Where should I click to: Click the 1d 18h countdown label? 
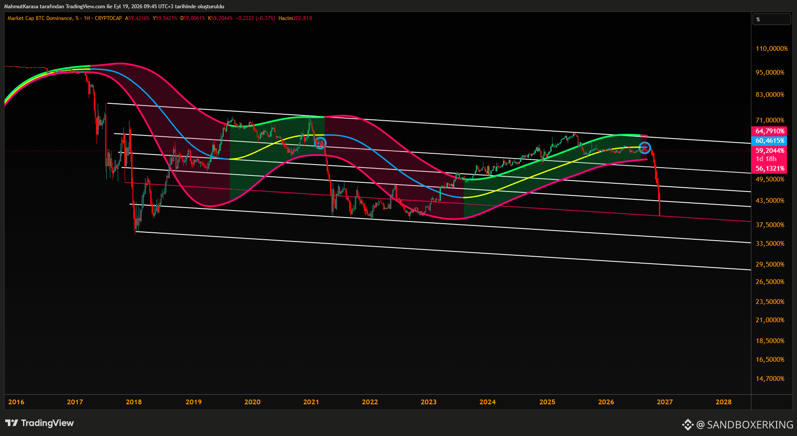(x=766, y=159)
